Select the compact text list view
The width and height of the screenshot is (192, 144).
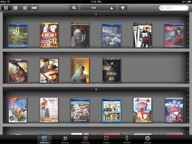25,8
